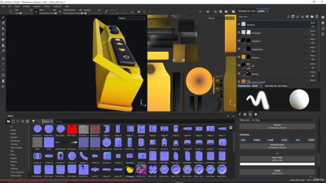Hide the Parafusos layer
The width and height of the screenshot is (326, 183).
point(239,24)
